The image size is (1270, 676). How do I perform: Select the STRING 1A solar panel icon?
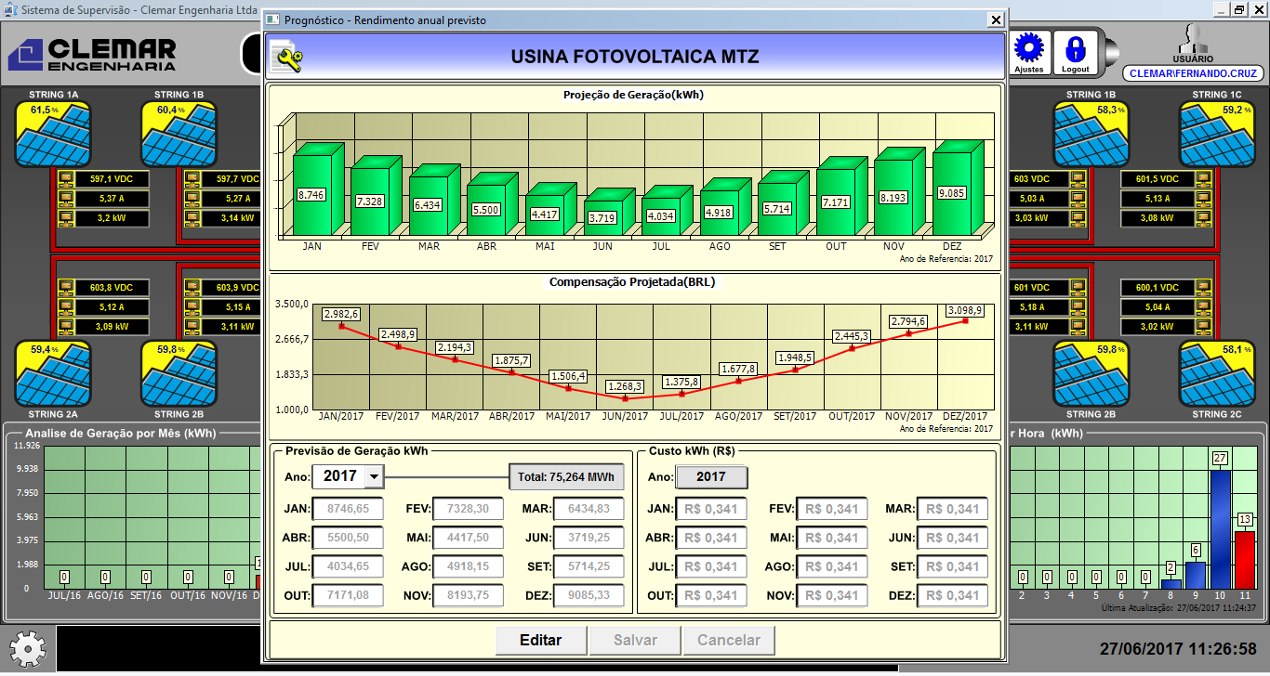coord(52,133)
